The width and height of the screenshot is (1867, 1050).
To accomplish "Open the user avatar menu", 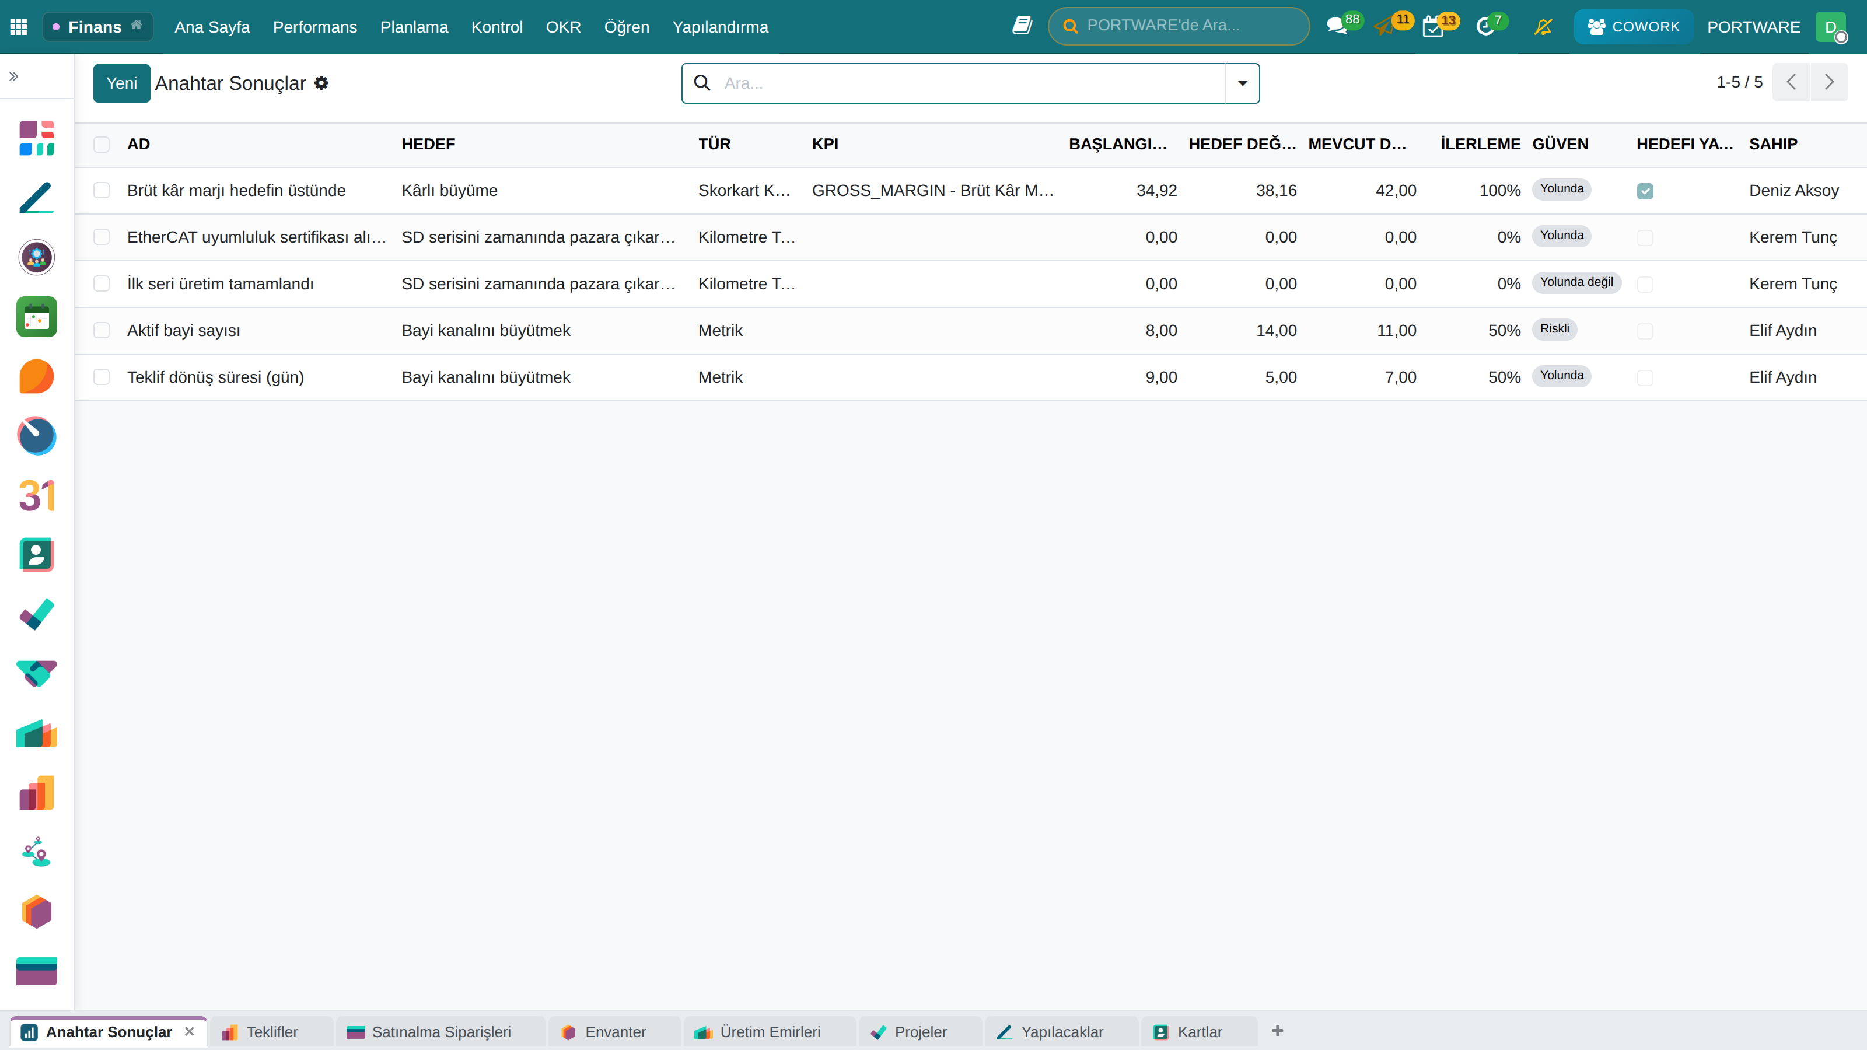I will pos(1831,27).
